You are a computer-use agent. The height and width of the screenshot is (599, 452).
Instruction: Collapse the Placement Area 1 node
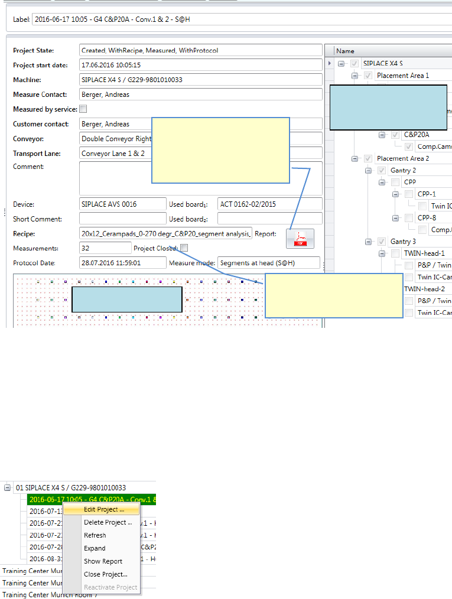[x=355, y=76]
